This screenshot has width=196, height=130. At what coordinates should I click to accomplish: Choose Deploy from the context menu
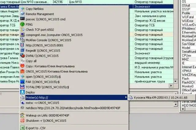[74, 92]
